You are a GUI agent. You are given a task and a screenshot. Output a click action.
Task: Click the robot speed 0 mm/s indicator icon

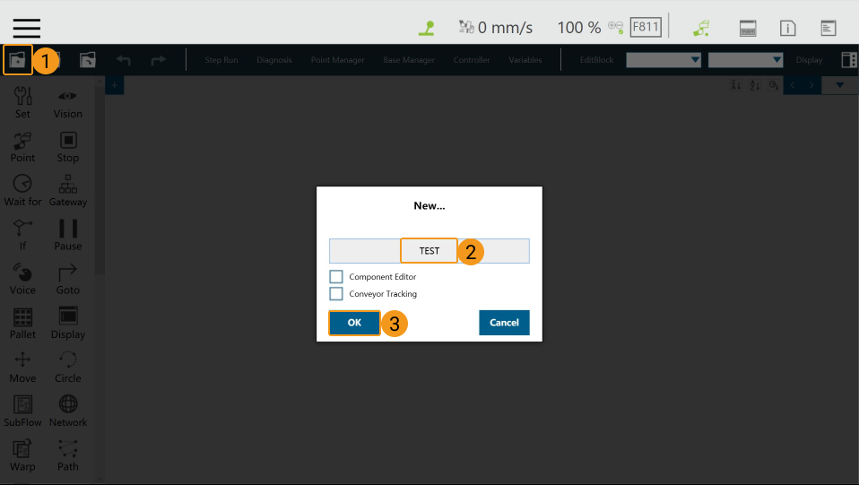pyautogui.click(x=465, y=27)
